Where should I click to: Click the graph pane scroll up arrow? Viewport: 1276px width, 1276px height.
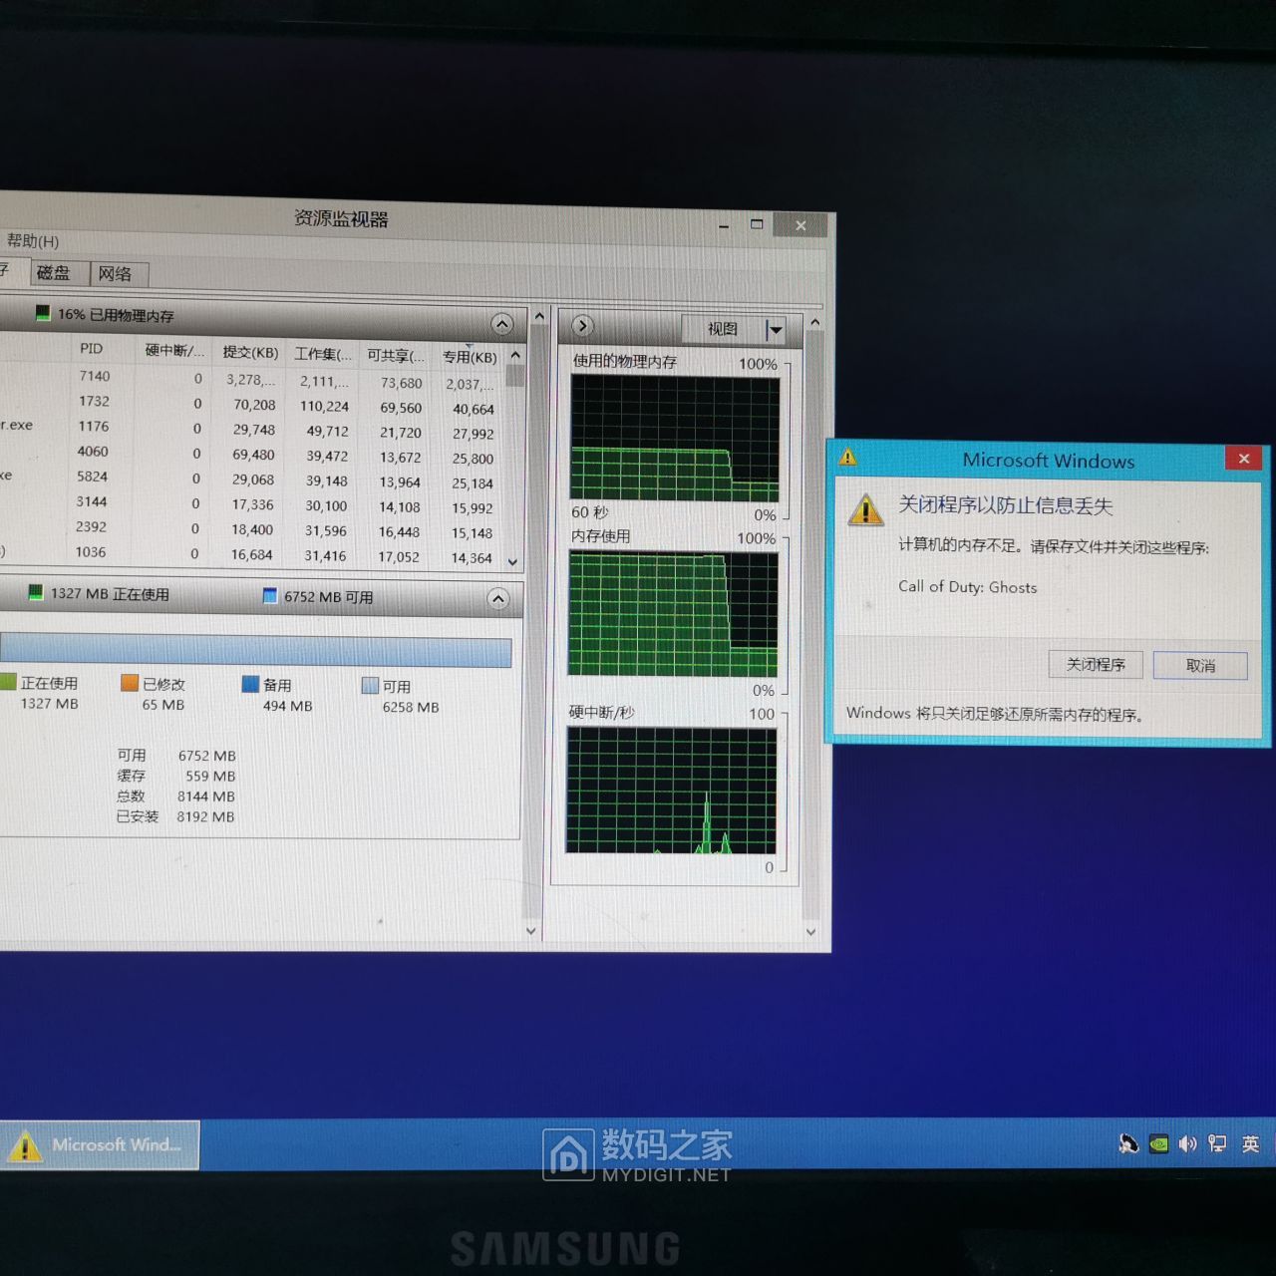click(x=814, y=322)
